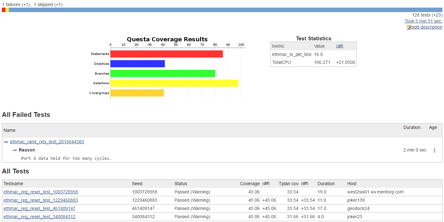
Task: Click the add description notepad icon
Action: (x=409, y=27)
